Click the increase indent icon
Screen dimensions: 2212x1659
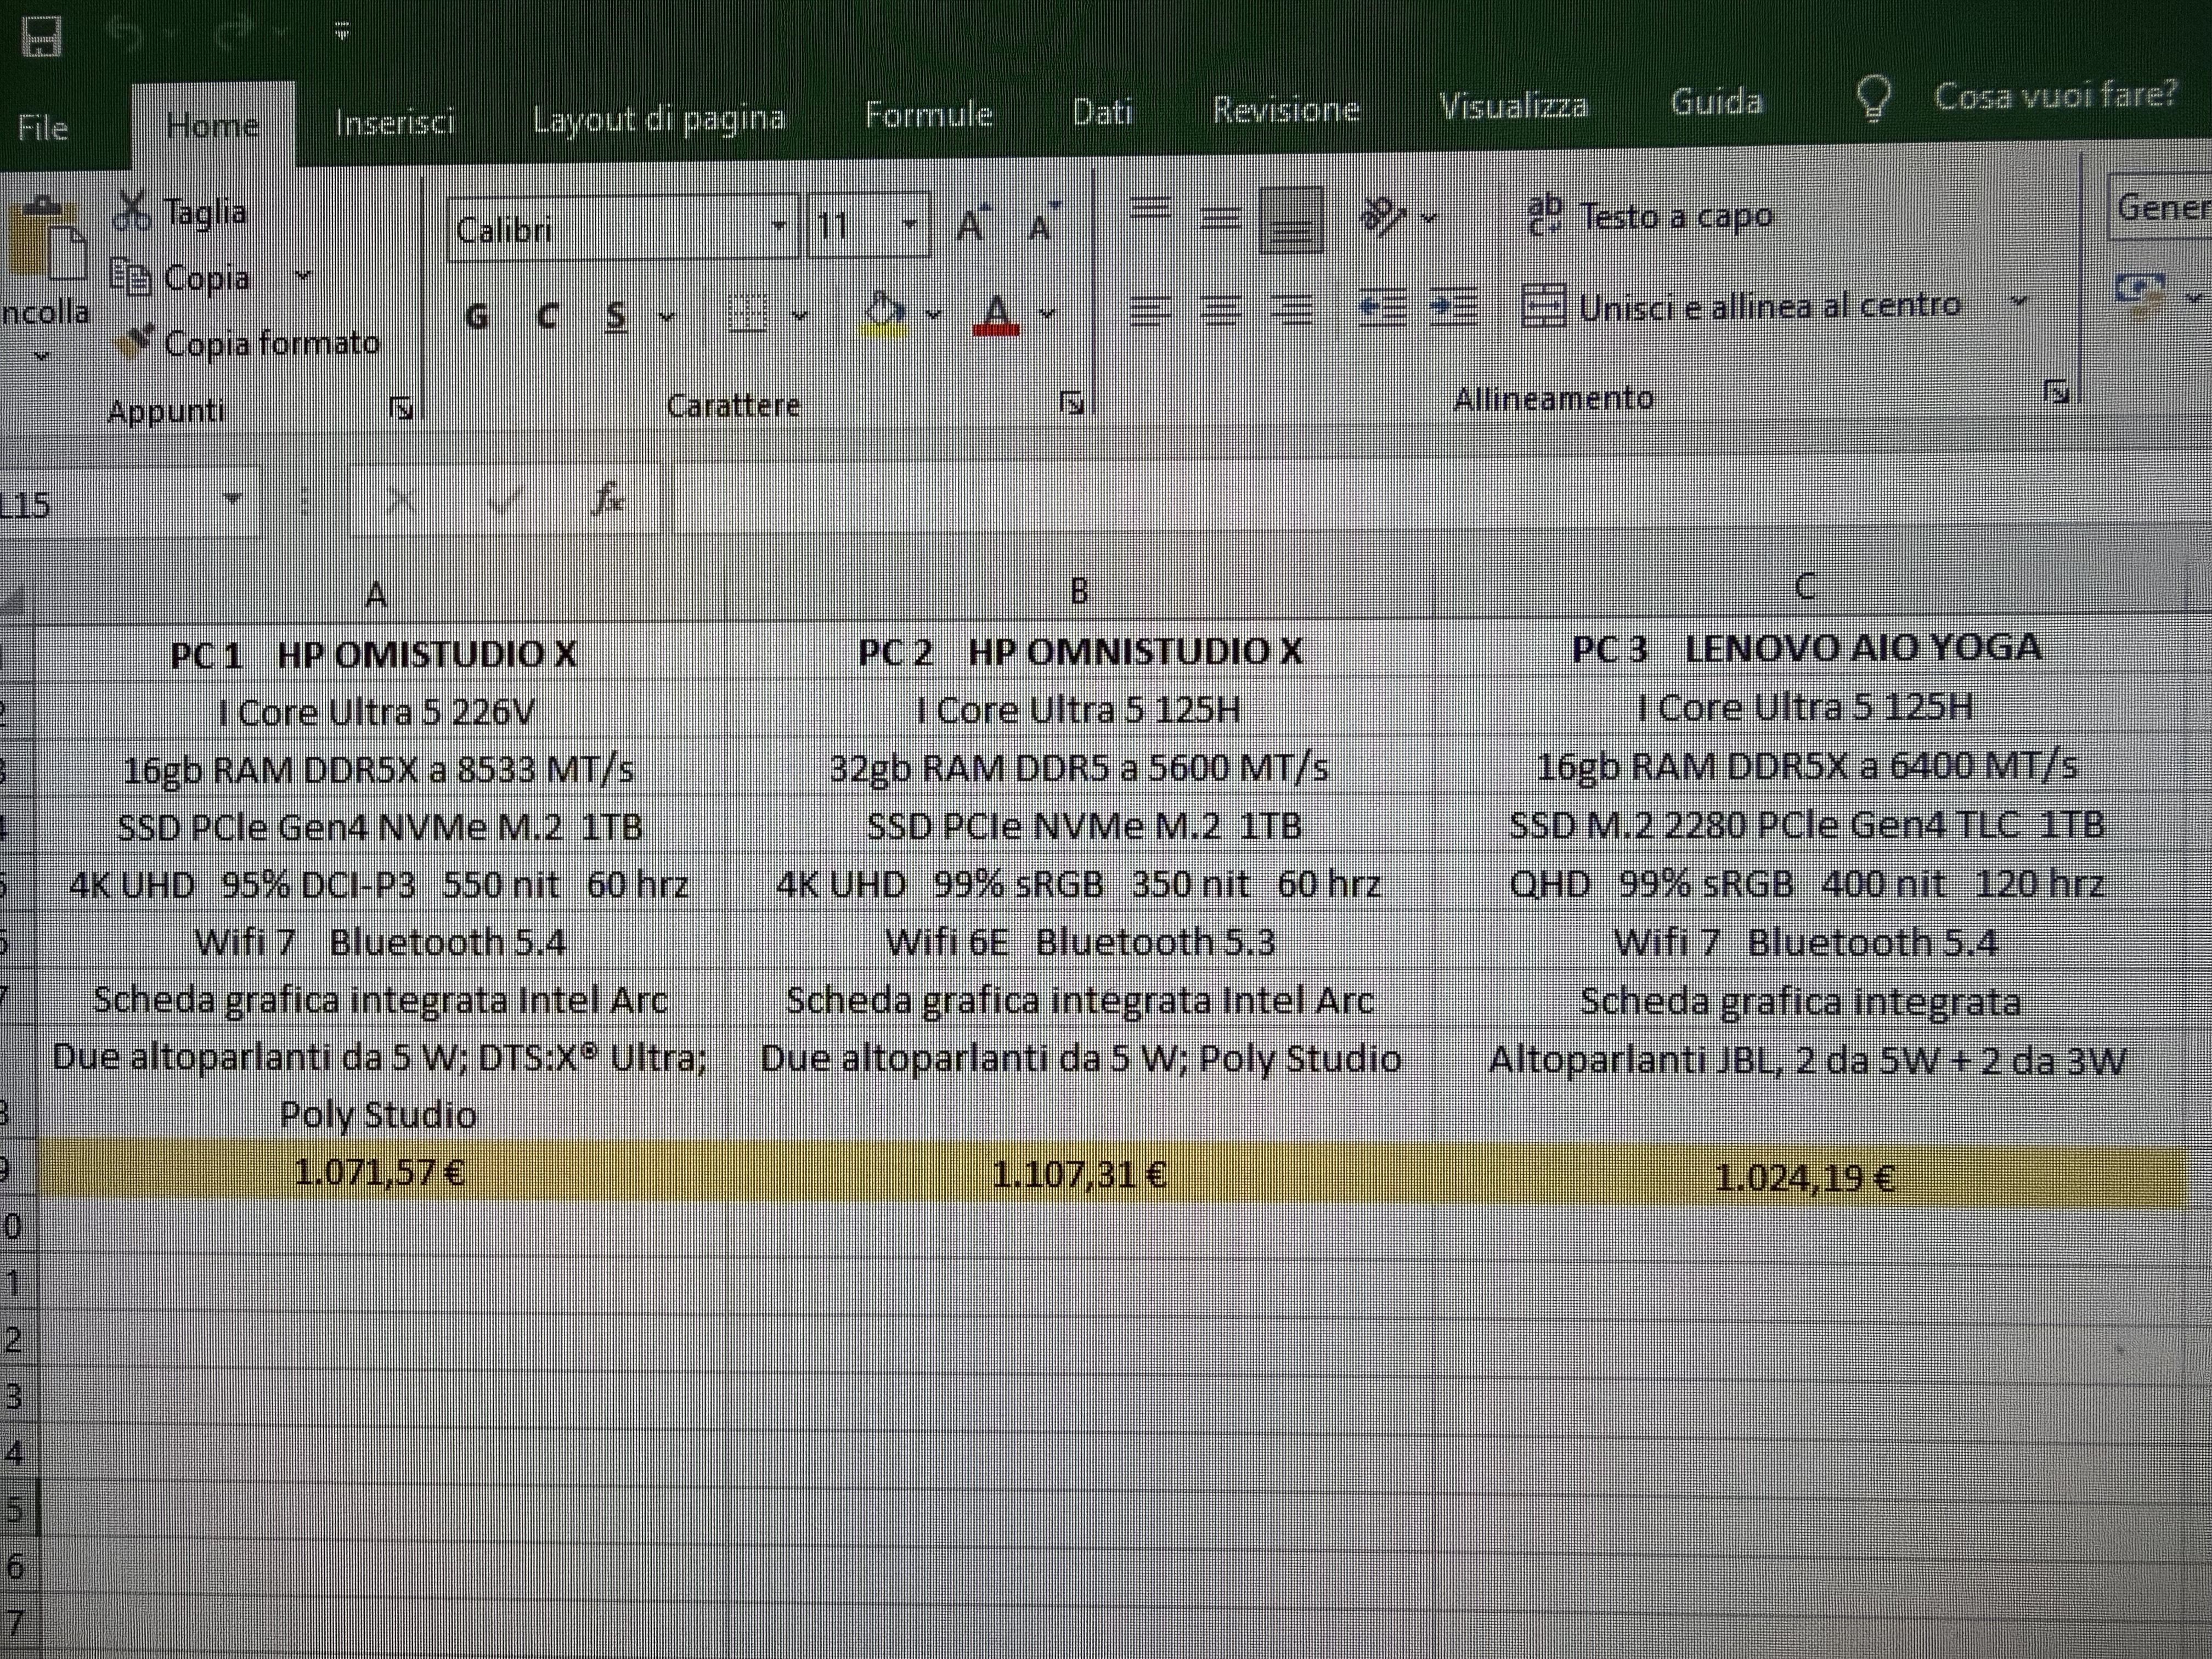coord(1453,307)
